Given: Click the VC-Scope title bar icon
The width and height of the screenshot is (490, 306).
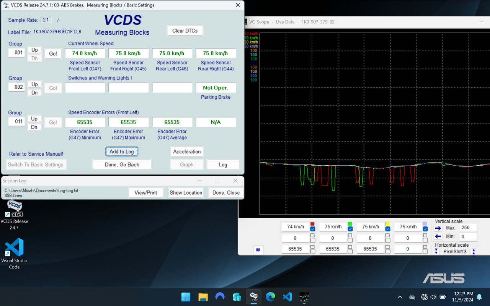Looking at the screenshot, I should (245, 22).
